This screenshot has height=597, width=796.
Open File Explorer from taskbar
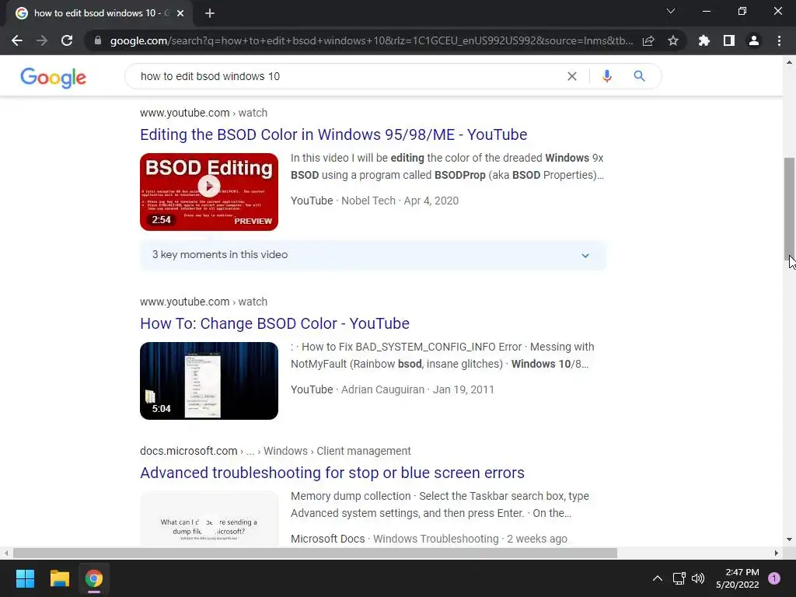coord(59,578)
